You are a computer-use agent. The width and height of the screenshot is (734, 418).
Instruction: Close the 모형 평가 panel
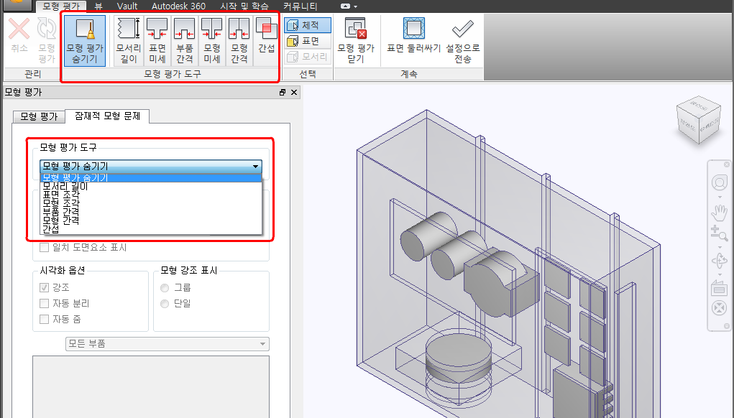[294, 92]
